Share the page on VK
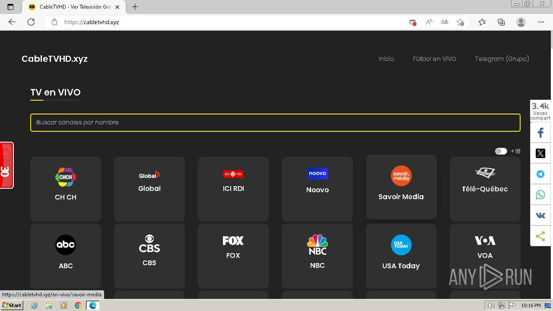The image size is (553, 311). (x=540, y=216)
